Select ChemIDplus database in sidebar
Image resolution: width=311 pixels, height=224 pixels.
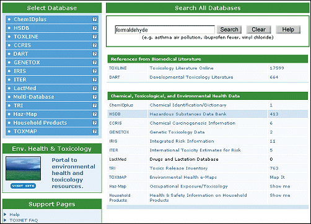pos(30,19)
